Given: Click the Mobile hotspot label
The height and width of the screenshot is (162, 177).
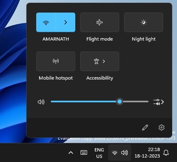Looking at the screenshot, I should point(56,78).
